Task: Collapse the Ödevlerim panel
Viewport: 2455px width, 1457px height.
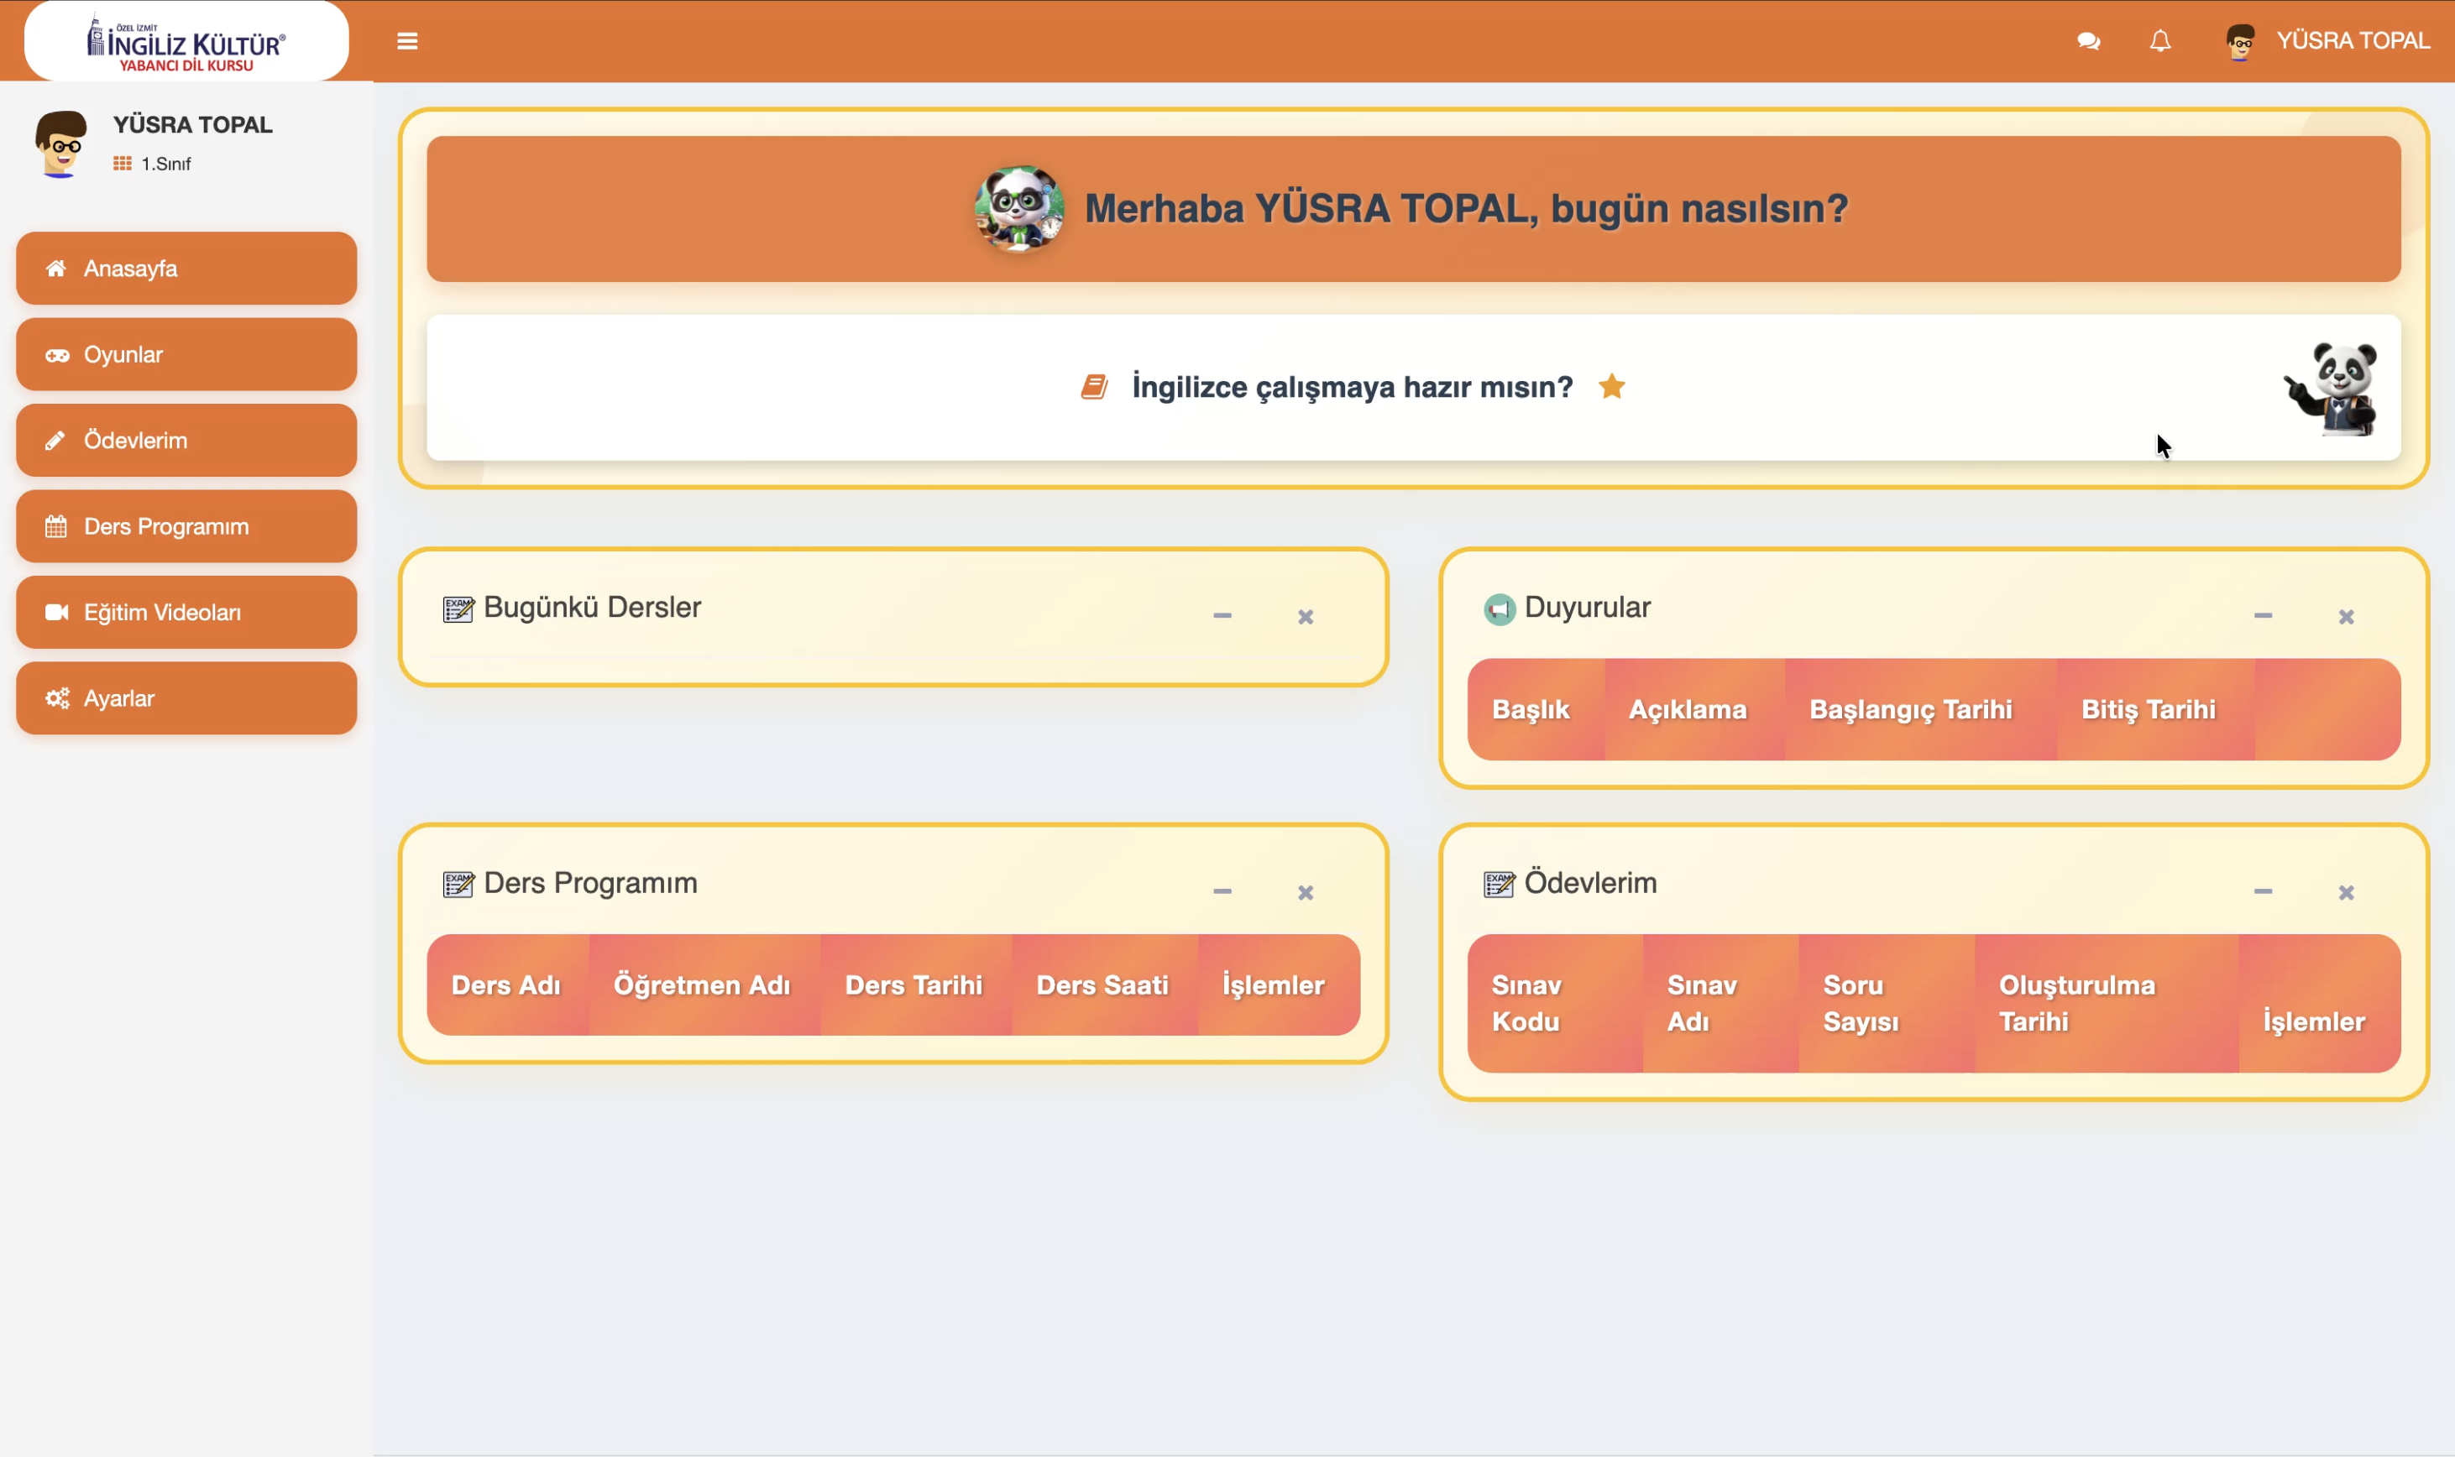Action: point(2264,892)
